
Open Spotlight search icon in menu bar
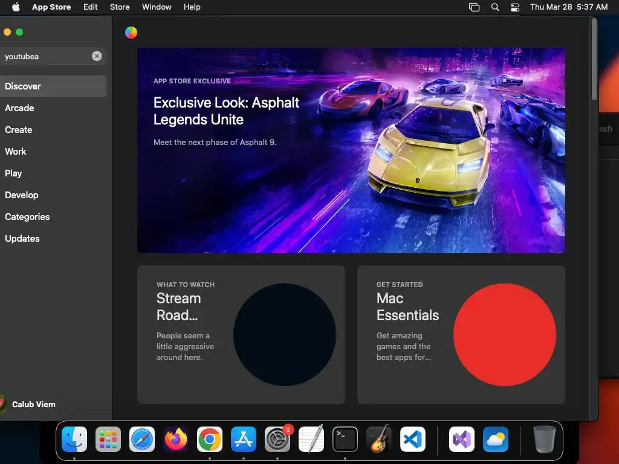495,7
